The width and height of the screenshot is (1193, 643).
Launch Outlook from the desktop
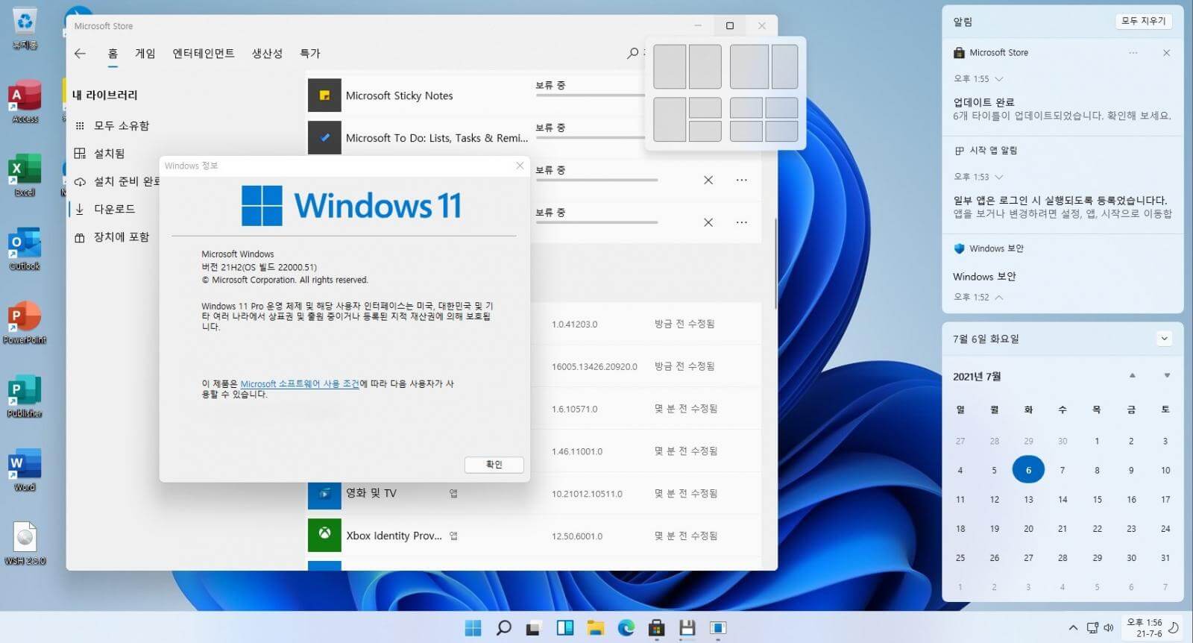[25, 249]
